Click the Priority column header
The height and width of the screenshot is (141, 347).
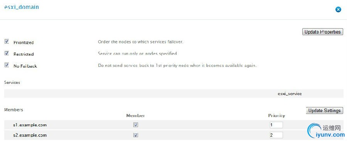tap(276, 116)
